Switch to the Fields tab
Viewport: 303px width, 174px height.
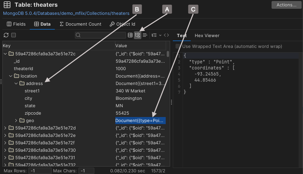16,24
